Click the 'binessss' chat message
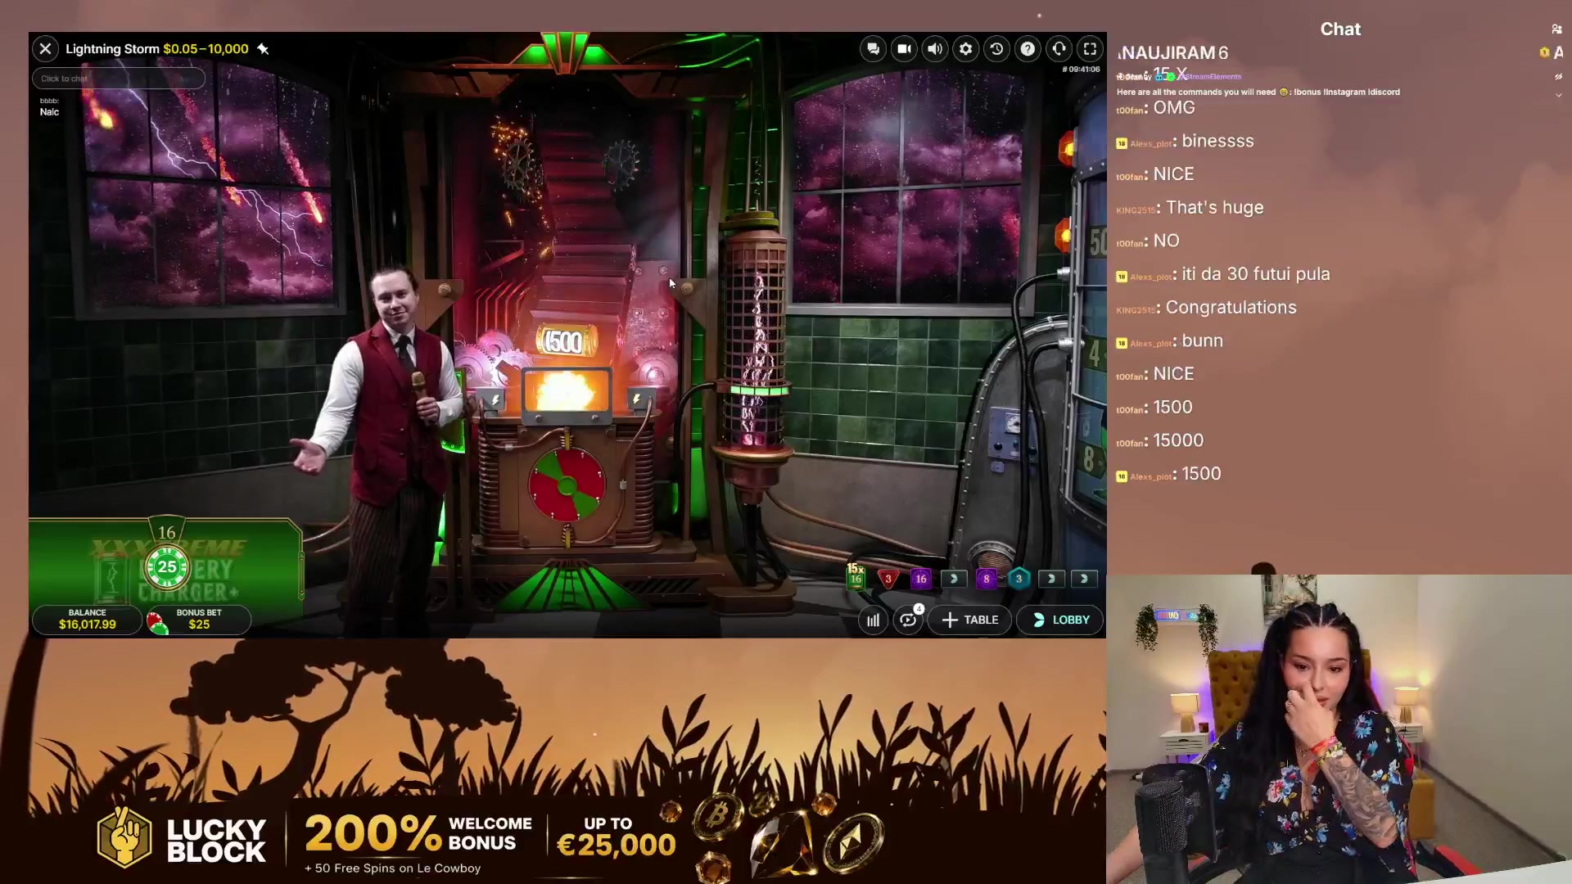Viewport: 1572px width, 884px height. 1217,142
